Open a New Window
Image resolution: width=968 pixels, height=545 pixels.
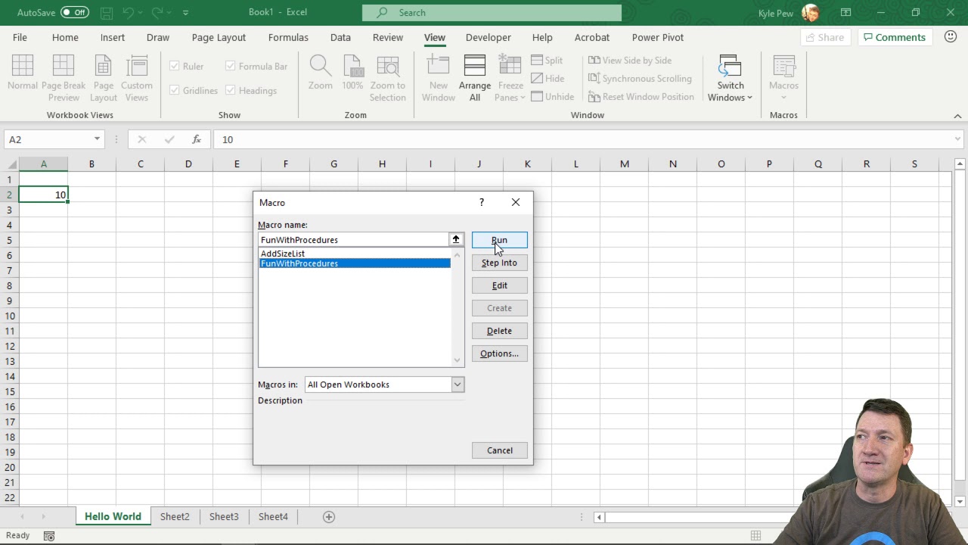439,78
